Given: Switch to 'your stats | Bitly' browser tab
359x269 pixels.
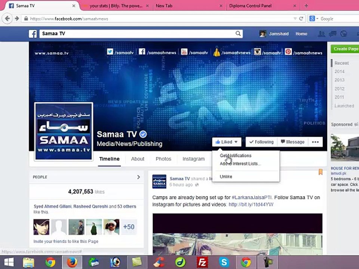Looking at the screenshot, I should pos(116,6).
